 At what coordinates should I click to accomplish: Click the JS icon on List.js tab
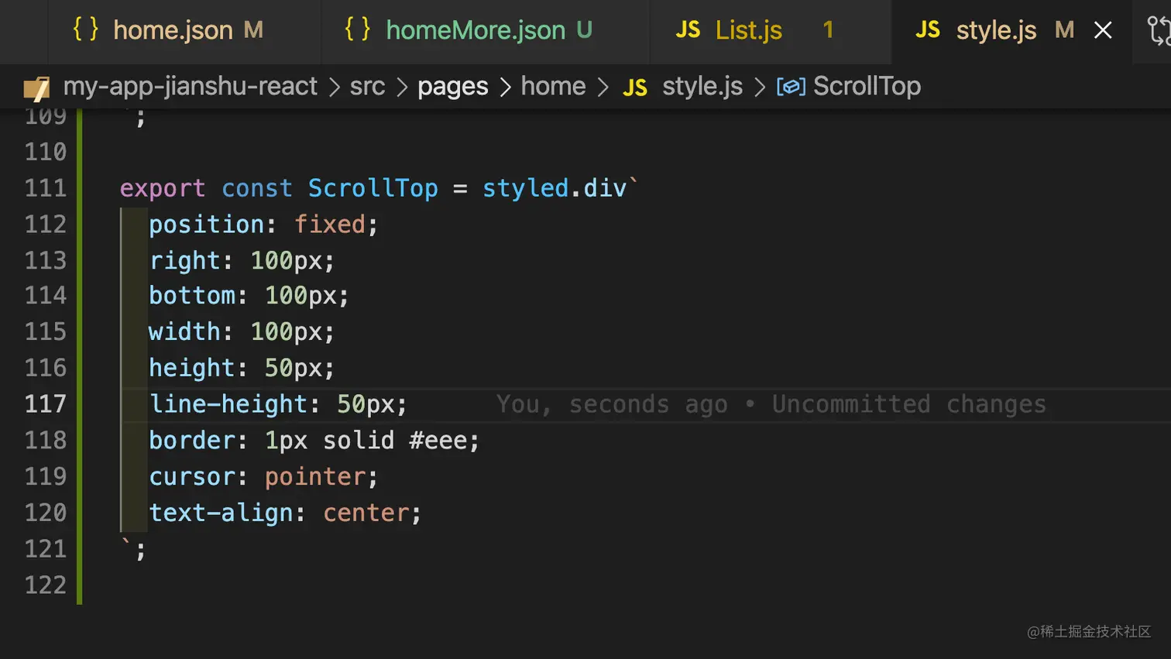[688, 30]
